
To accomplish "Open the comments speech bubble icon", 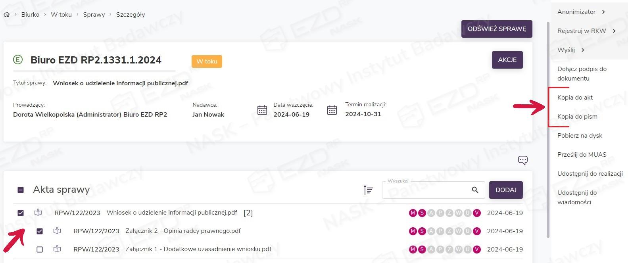I will tap(522, 160).
